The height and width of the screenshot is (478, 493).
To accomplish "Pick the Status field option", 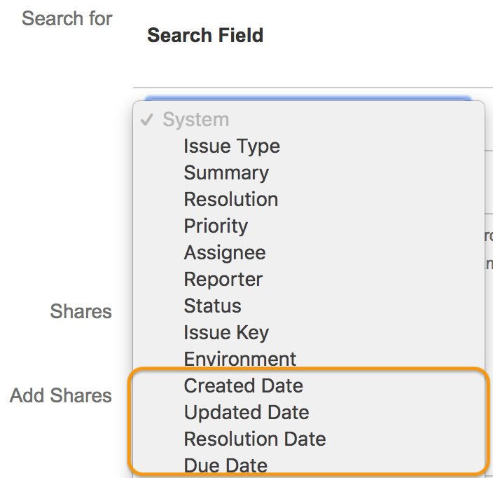I will [x=212, y=306].
